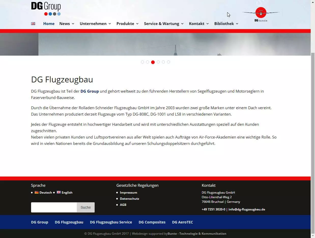Click the Kontakt footer heading
The image size is (315, 238).
coord(209,185)
